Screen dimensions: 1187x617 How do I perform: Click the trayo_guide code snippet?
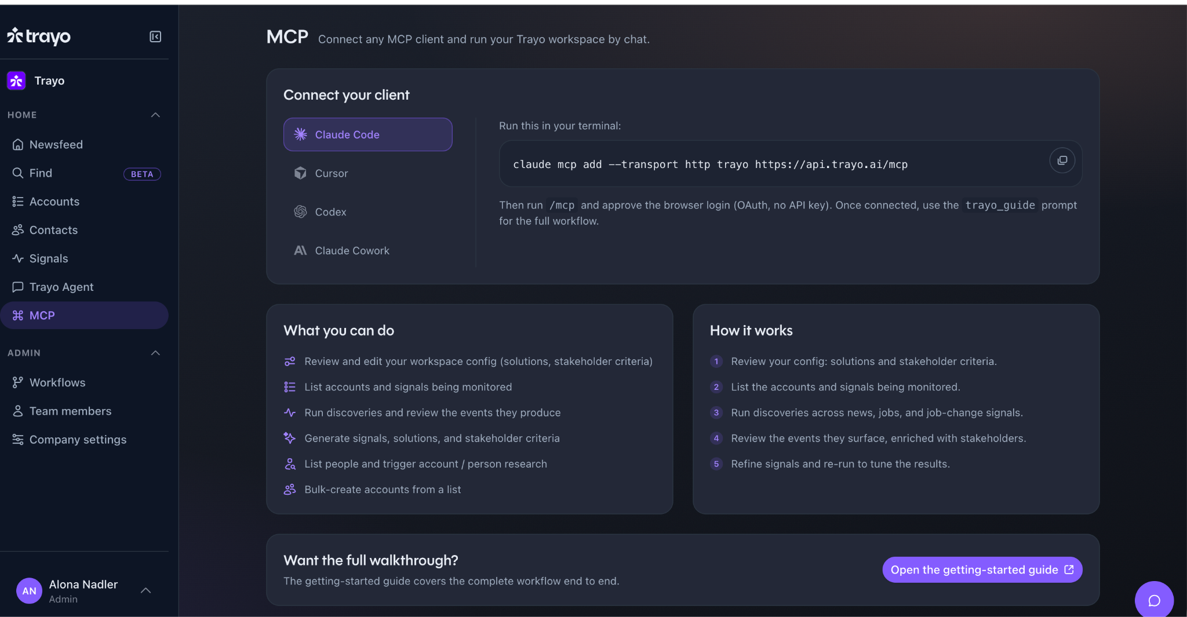(x=1000, y=205)
